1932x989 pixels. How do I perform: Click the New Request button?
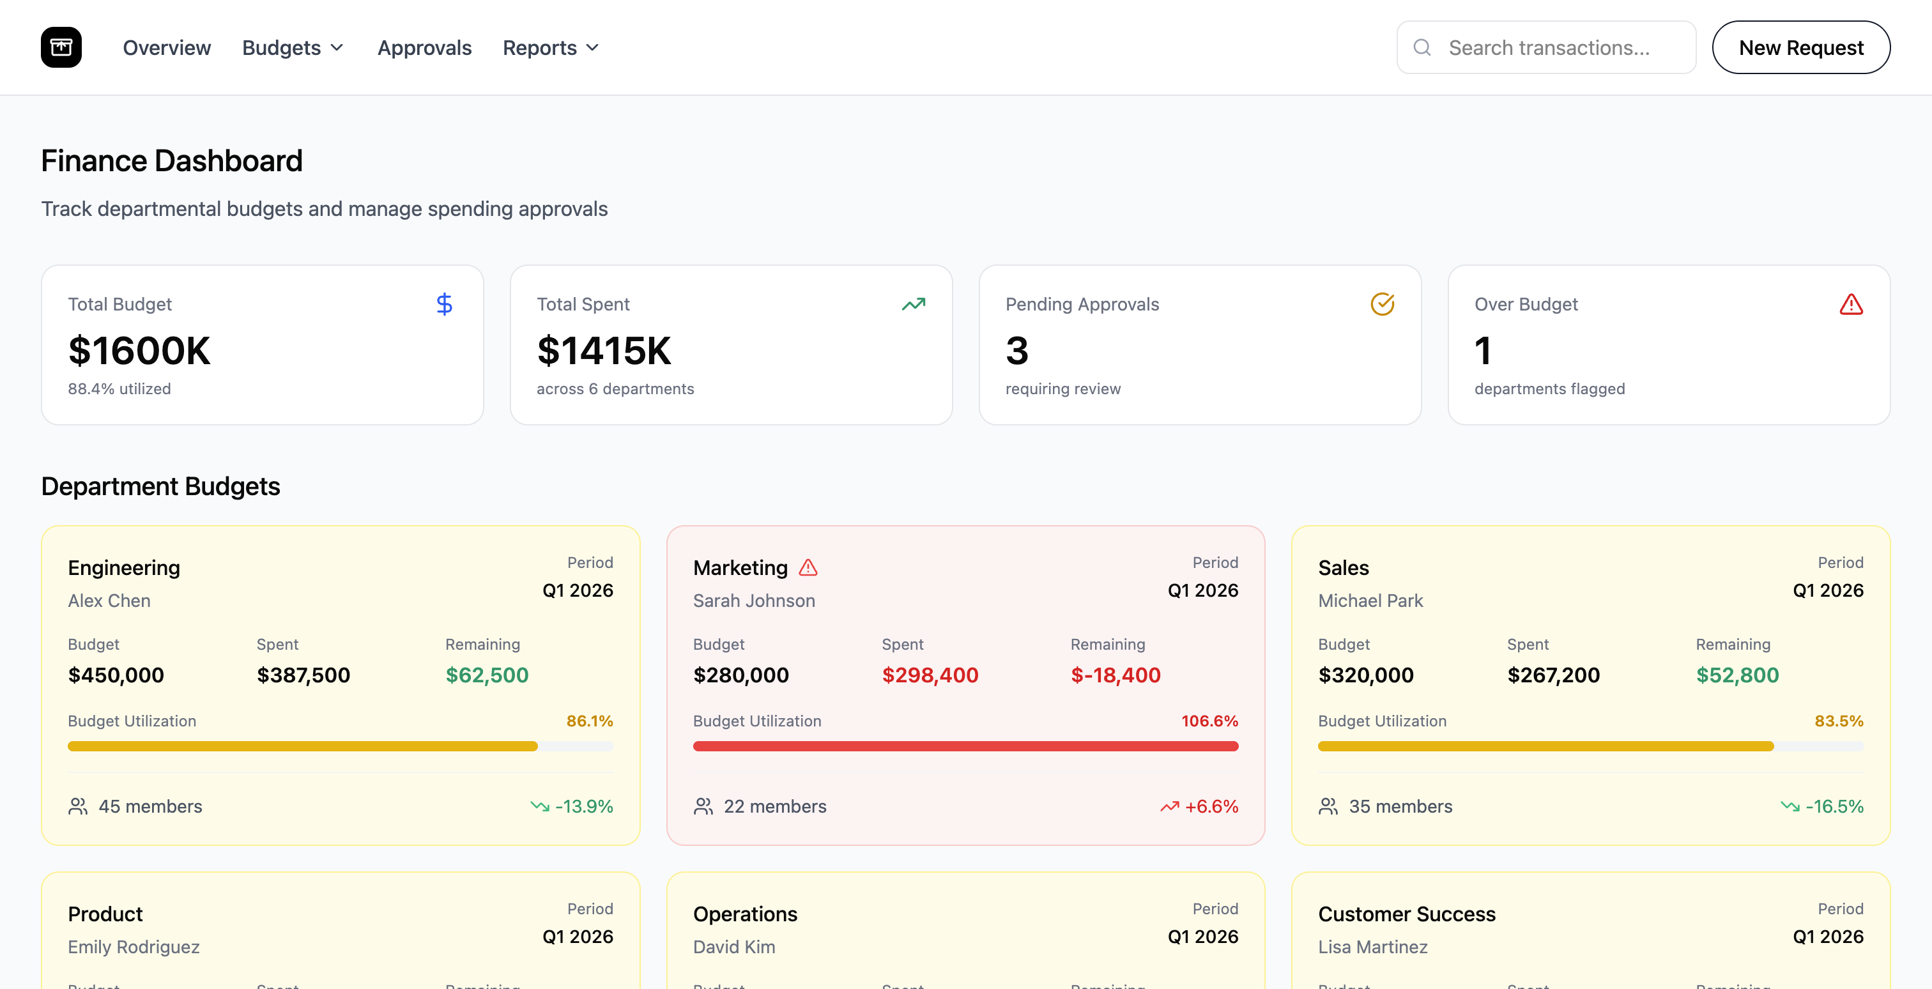click(1802, 47)
